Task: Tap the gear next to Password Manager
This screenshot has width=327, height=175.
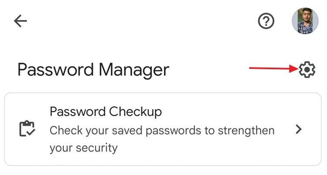Action: pos(307,70)
